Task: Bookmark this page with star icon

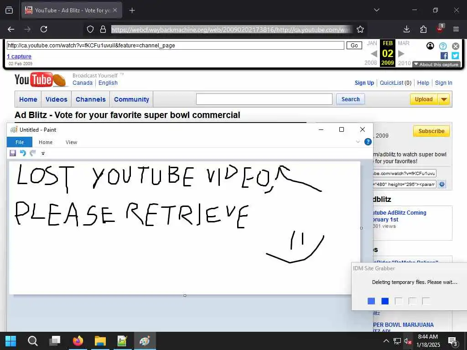Action: point(360,29)
